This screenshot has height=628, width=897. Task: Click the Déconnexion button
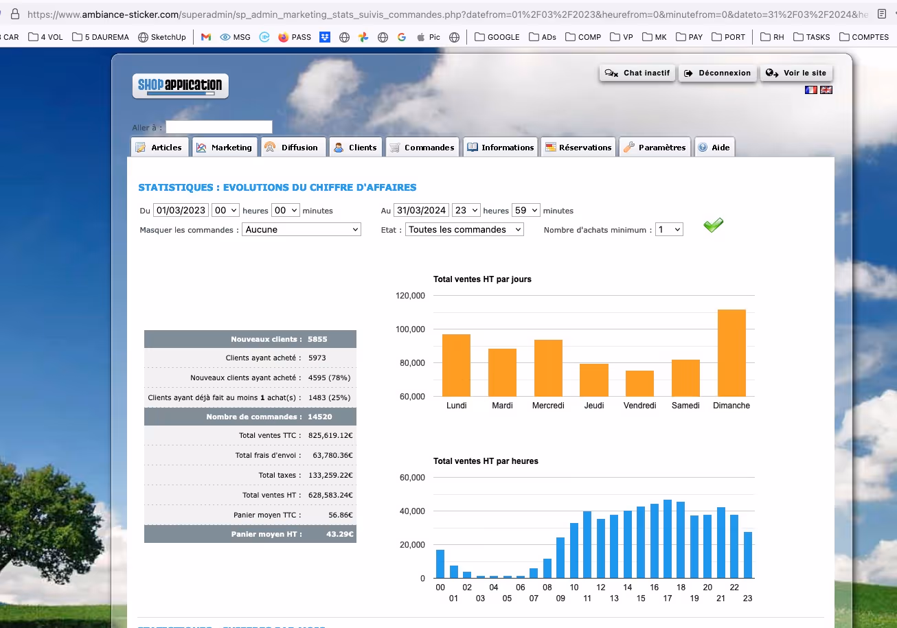tap(718, 73)
